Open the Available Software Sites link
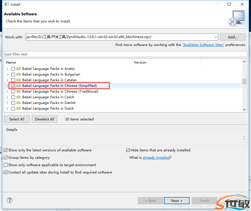The width and height of the screenshot is (251, 211). (x=203, y=45)
